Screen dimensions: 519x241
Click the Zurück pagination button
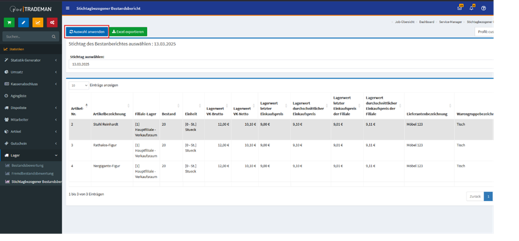(475, 196)
